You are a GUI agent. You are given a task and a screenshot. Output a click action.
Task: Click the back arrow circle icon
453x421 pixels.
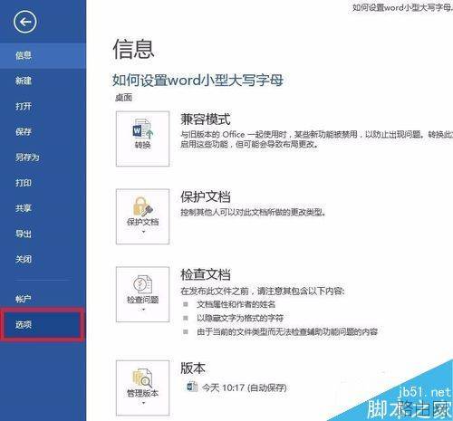pos(25,22)
